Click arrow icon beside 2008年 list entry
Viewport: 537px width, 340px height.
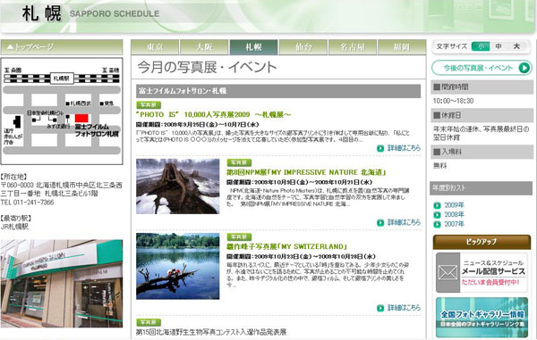(x=437, y=215)
